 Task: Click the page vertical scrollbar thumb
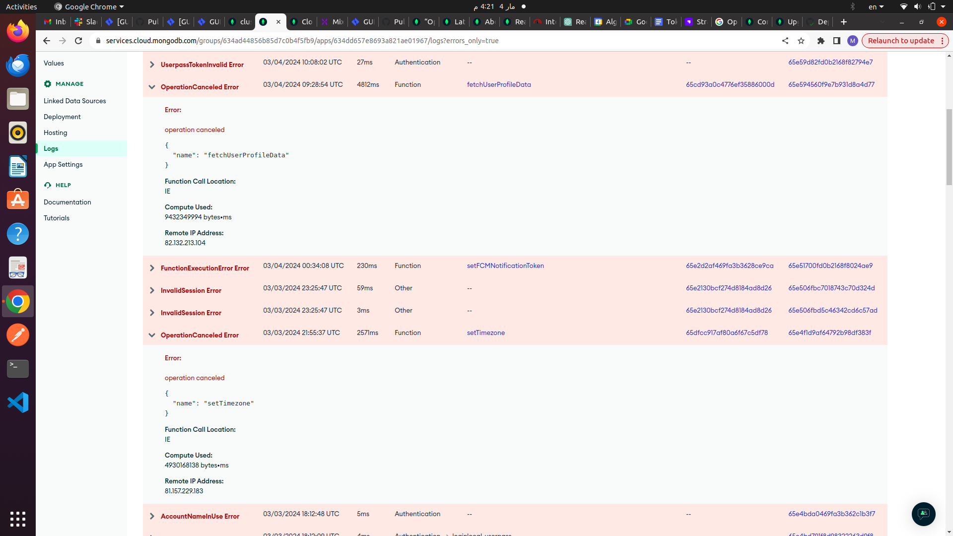pyautogui.click(x=949, y=146)
